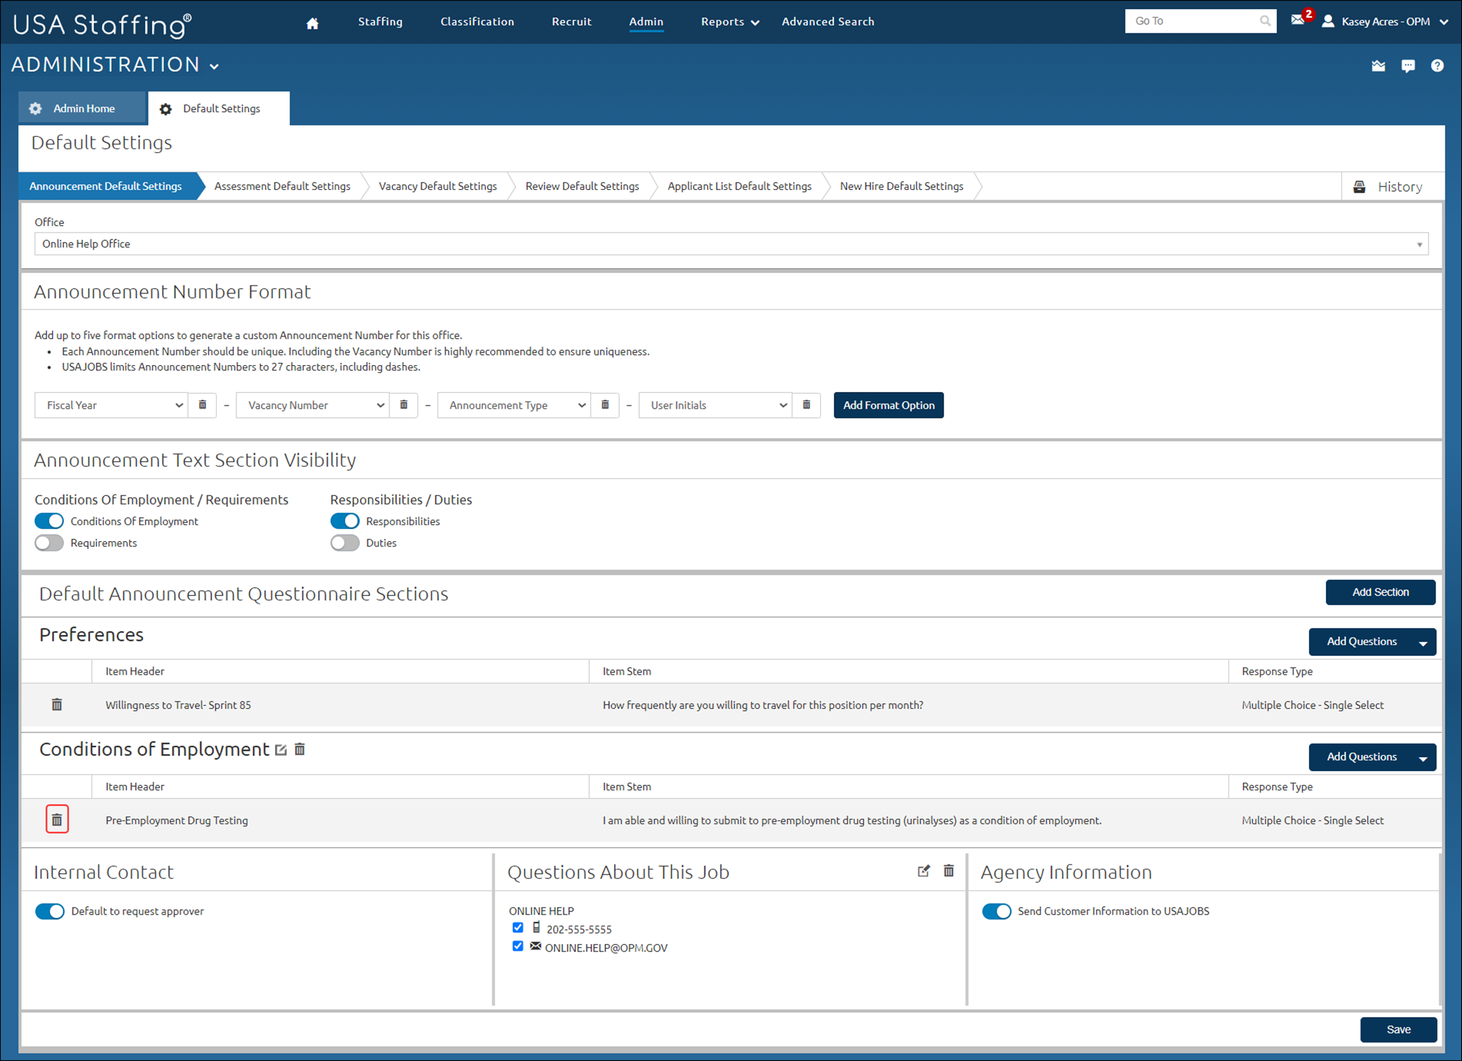The width and height of the screenshot is (1462, 1061).
Task: Click Add Questions for Preferences section
Action: coord(1361,642)
